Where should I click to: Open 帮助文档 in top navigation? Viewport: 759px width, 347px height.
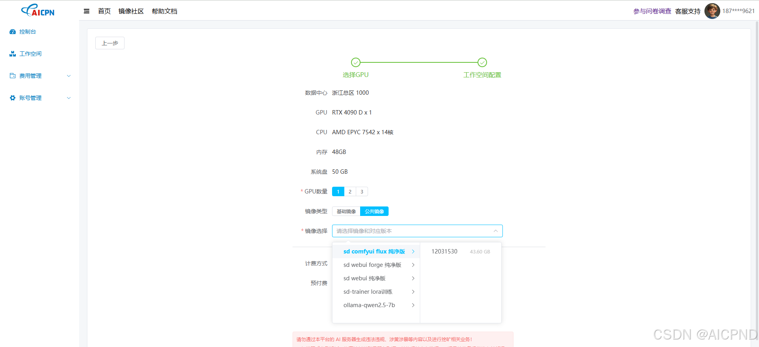(164, 11)
